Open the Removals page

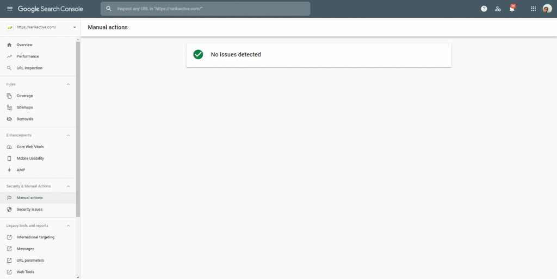click(x=38, y=119)
